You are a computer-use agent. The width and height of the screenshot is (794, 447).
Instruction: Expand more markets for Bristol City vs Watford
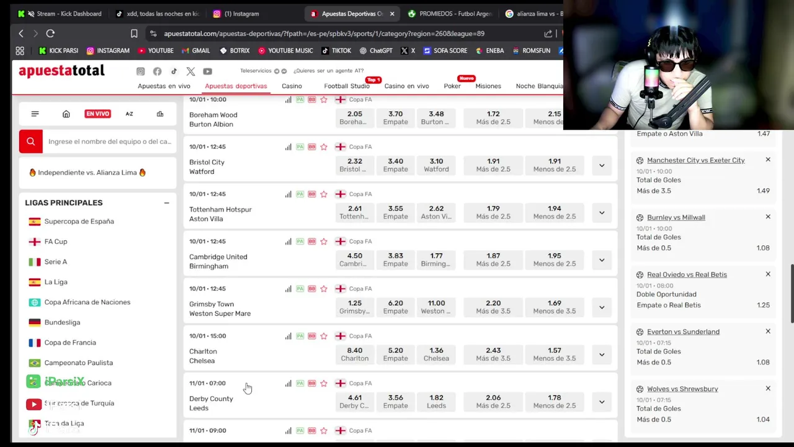click(x=602, y=165)
